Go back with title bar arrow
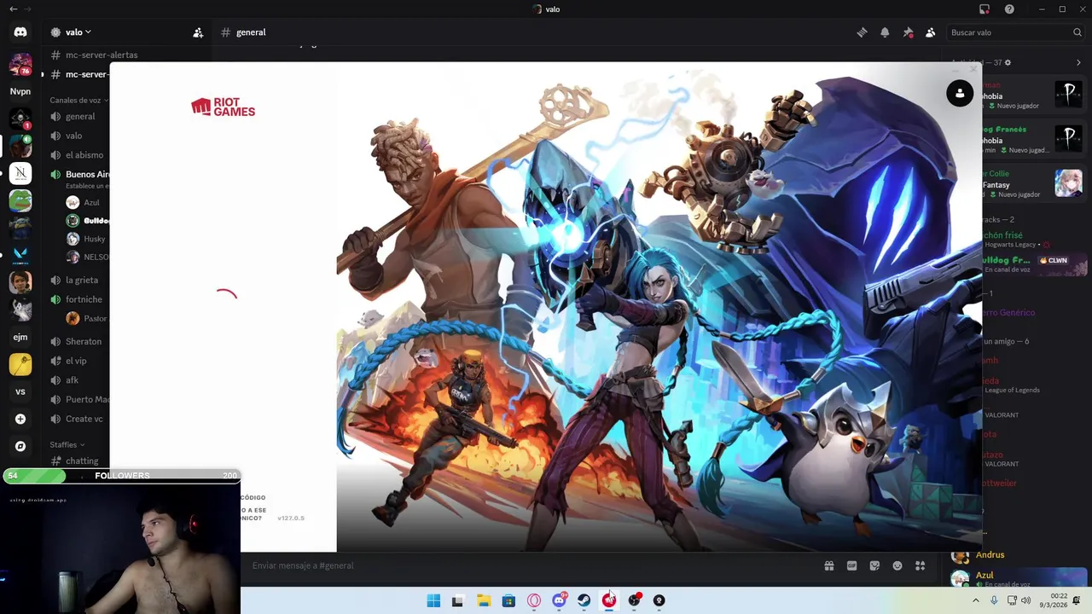Image resolution: width=1092 pixels, height=614 pixels. (x=14, y=9)
